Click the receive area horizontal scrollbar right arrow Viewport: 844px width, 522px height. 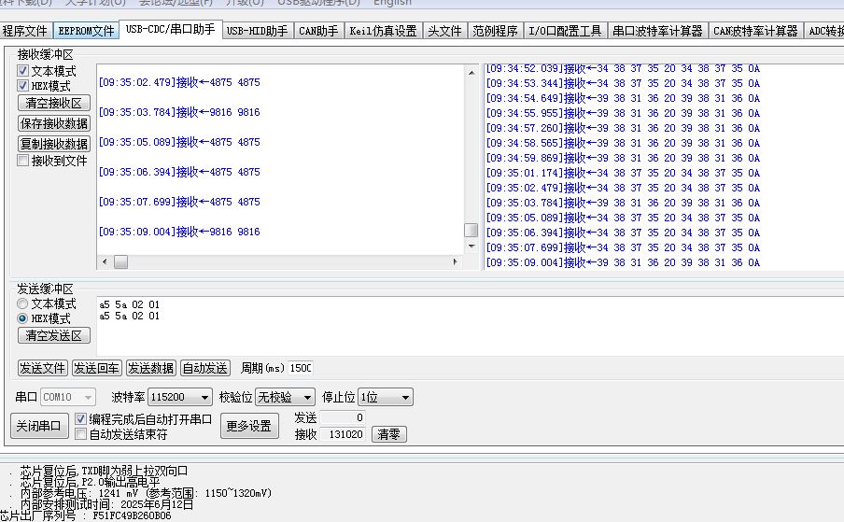[x=456, y=261]
